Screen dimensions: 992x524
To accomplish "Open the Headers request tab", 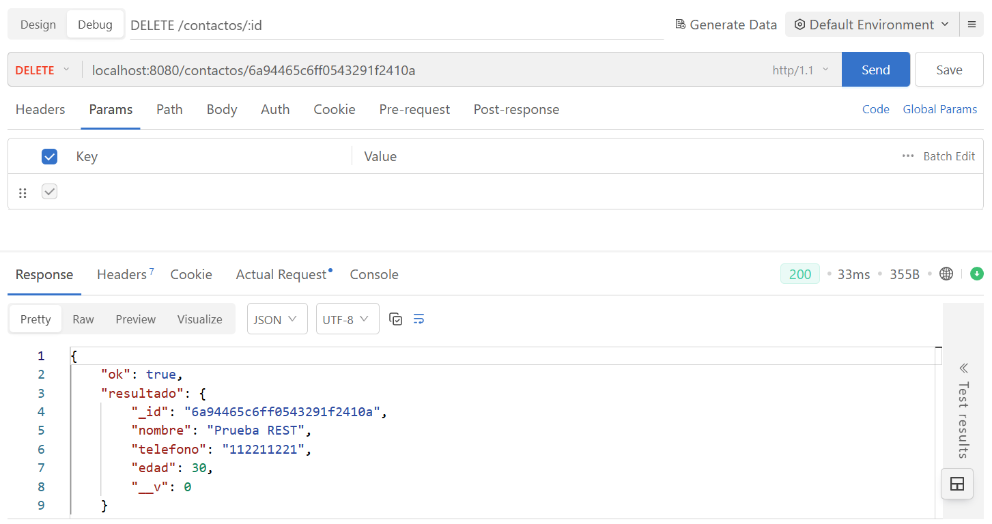I will (x=40, y=109).
